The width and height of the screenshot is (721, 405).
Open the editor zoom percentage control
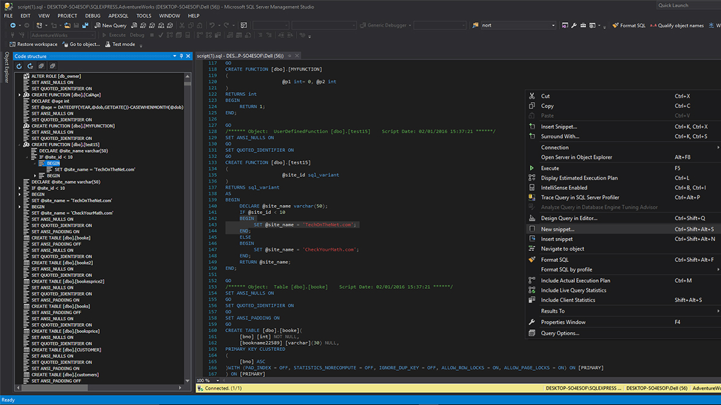click(207, 380)
